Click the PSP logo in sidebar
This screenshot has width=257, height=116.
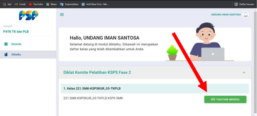pyautogui.click(x=28, y=15)
